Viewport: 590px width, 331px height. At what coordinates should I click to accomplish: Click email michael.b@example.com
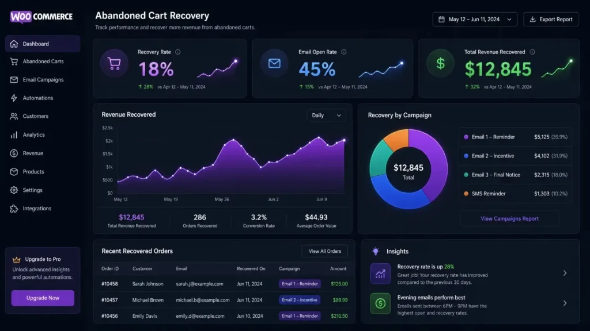coord(202,300)
